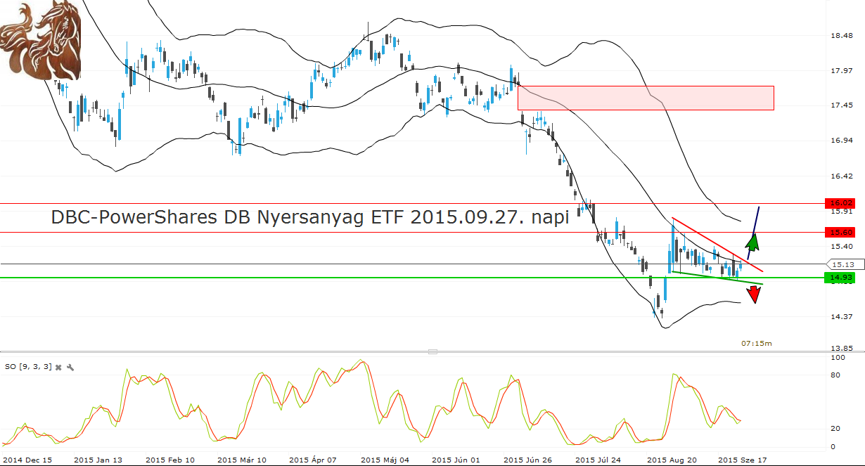The height and width of the screenshot is (466, 865).
Task: Select the 15.60 red price label
Action: pyautogui.click(x=842, y=232)
